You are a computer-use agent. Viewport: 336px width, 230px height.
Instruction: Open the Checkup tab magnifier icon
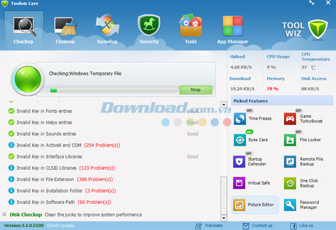[x=24, y=26]
